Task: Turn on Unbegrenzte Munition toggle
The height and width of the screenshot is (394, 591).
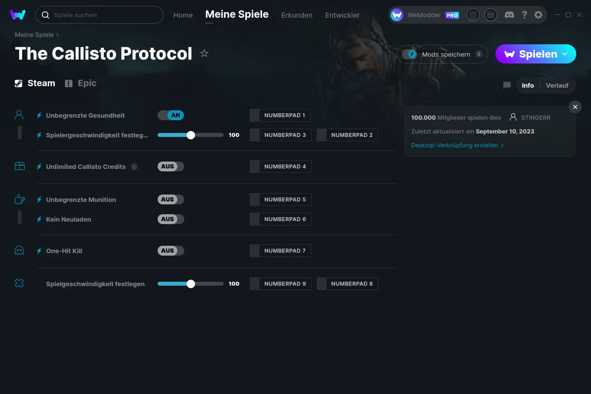Action: [171, 199]
